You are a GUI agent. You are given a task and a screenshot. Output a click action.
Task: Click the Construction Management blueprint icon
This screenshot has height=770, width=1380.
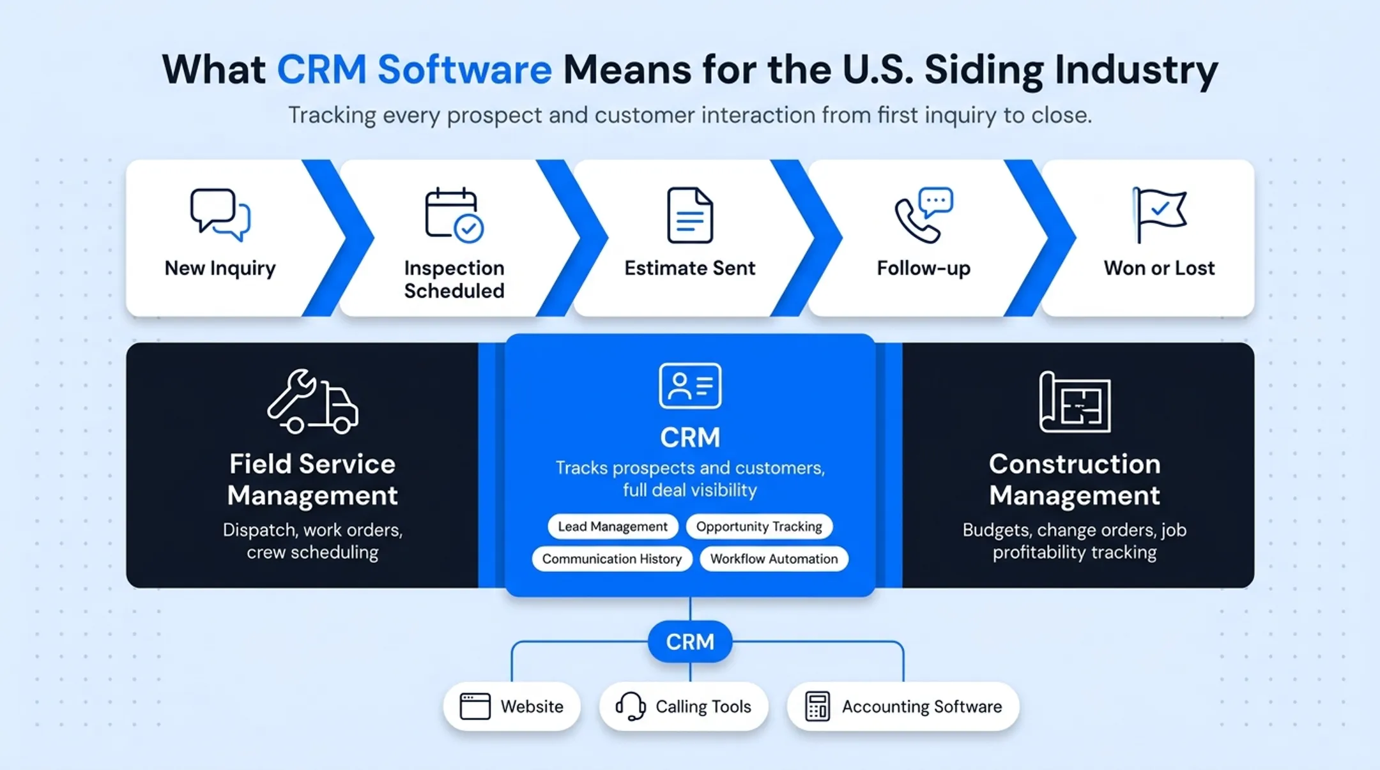pyautogui.click(x=1075, y=402)
